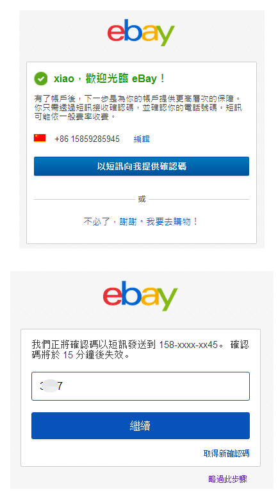Click the China flag icon
The image size is (278, 497).
pyautogui.click(x=40, y=138)
